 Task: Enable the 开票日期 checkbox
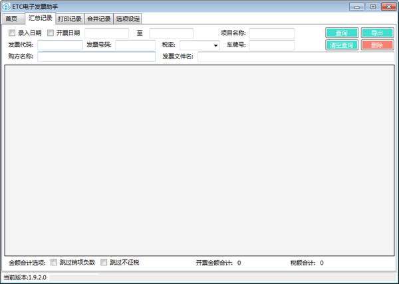coord(51,33)
